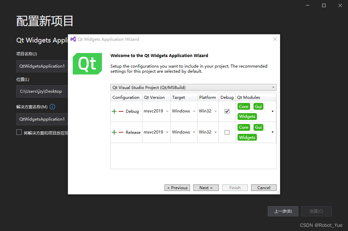Click the 创建(C) button in Visual Studio window
Screen dimensions: 348x231
click(x=316, y=211)
